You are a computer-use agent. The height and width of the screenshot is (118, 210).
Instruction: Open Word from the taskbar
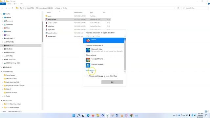117,115
